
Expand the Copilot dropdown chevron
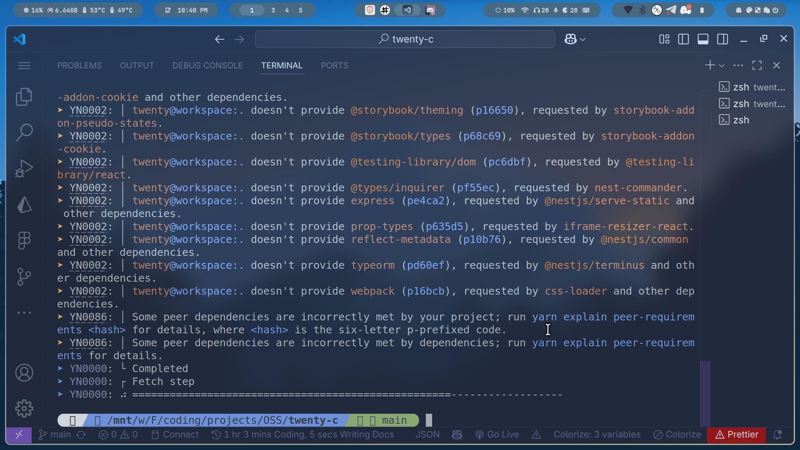pyautogui.click(x=583, y=40)
